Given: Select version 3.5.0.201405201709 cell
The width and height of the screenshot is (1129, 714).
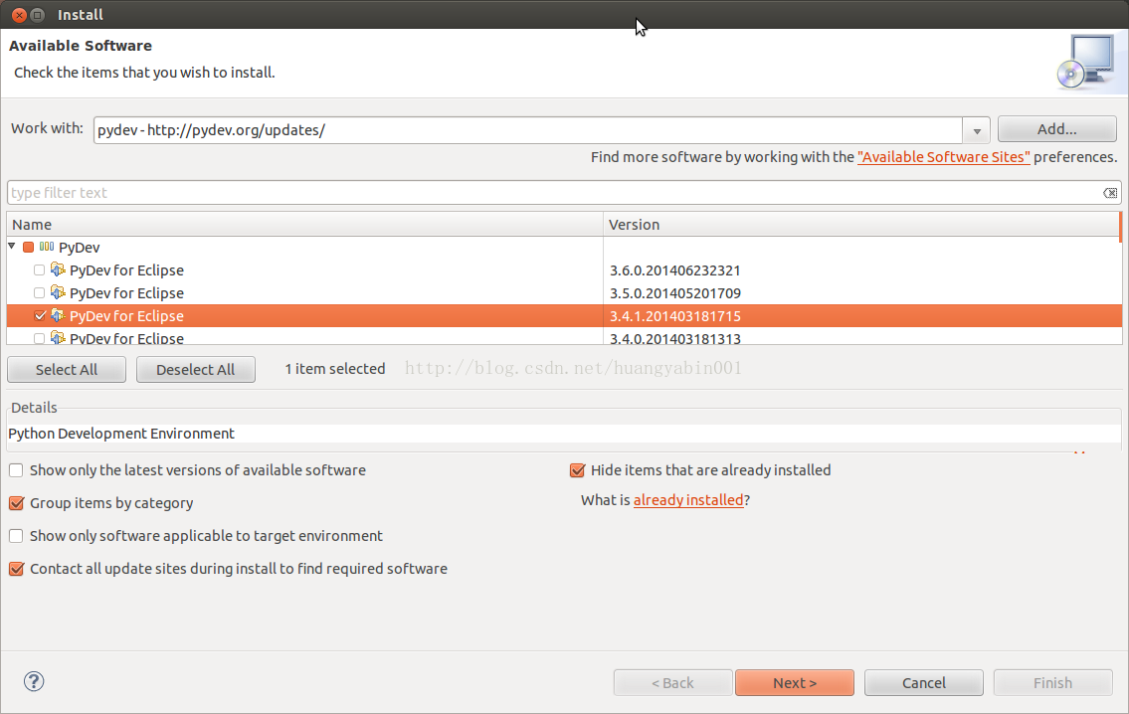Looking at the screenshot, I should click(674, 293).
